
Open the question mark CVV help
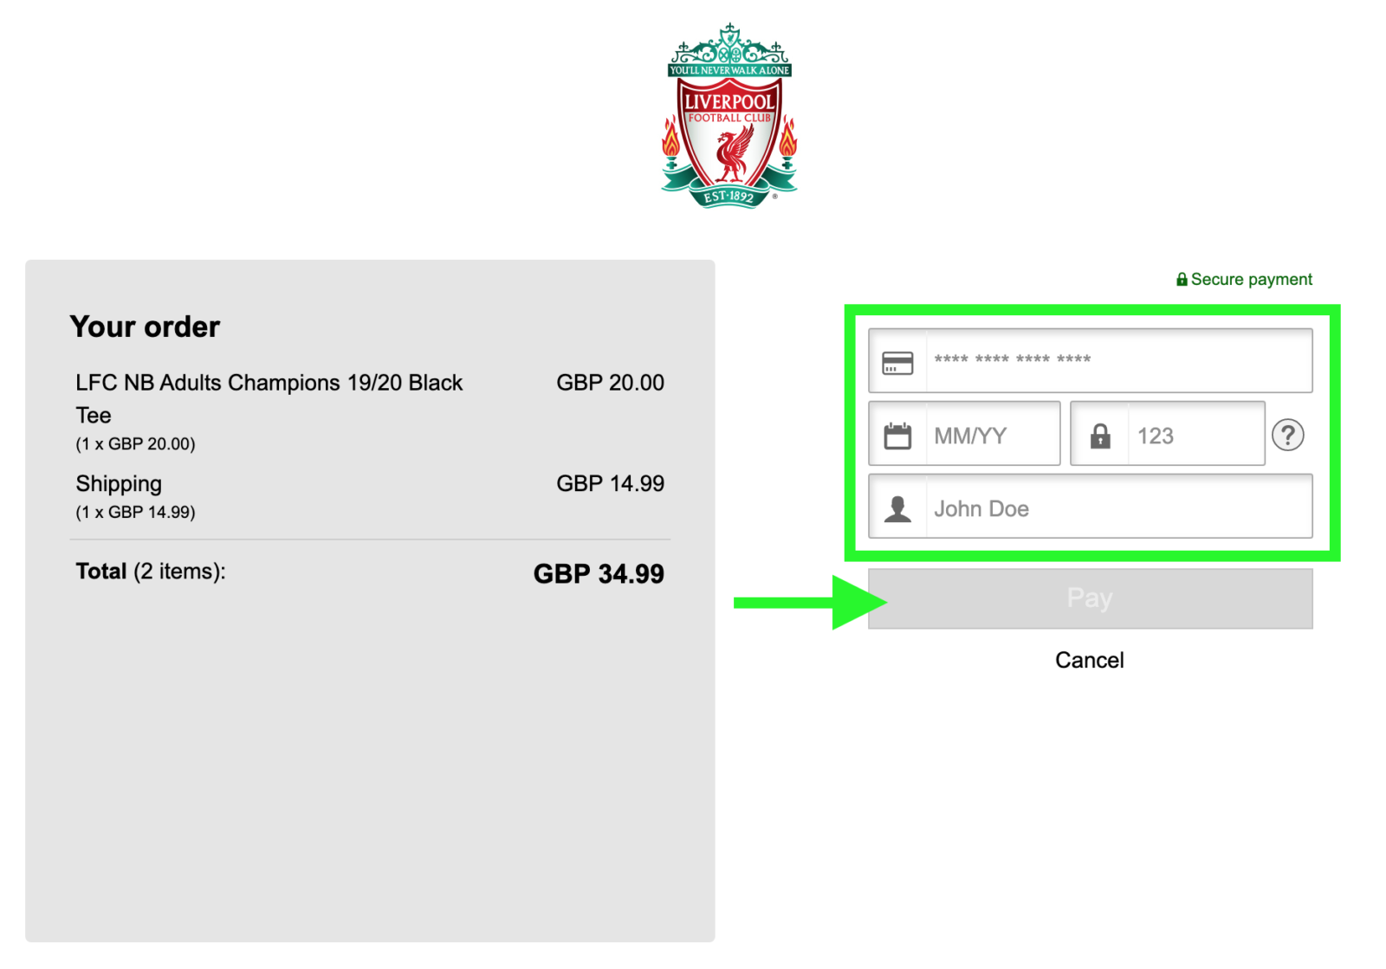[x=1288, y=435]
